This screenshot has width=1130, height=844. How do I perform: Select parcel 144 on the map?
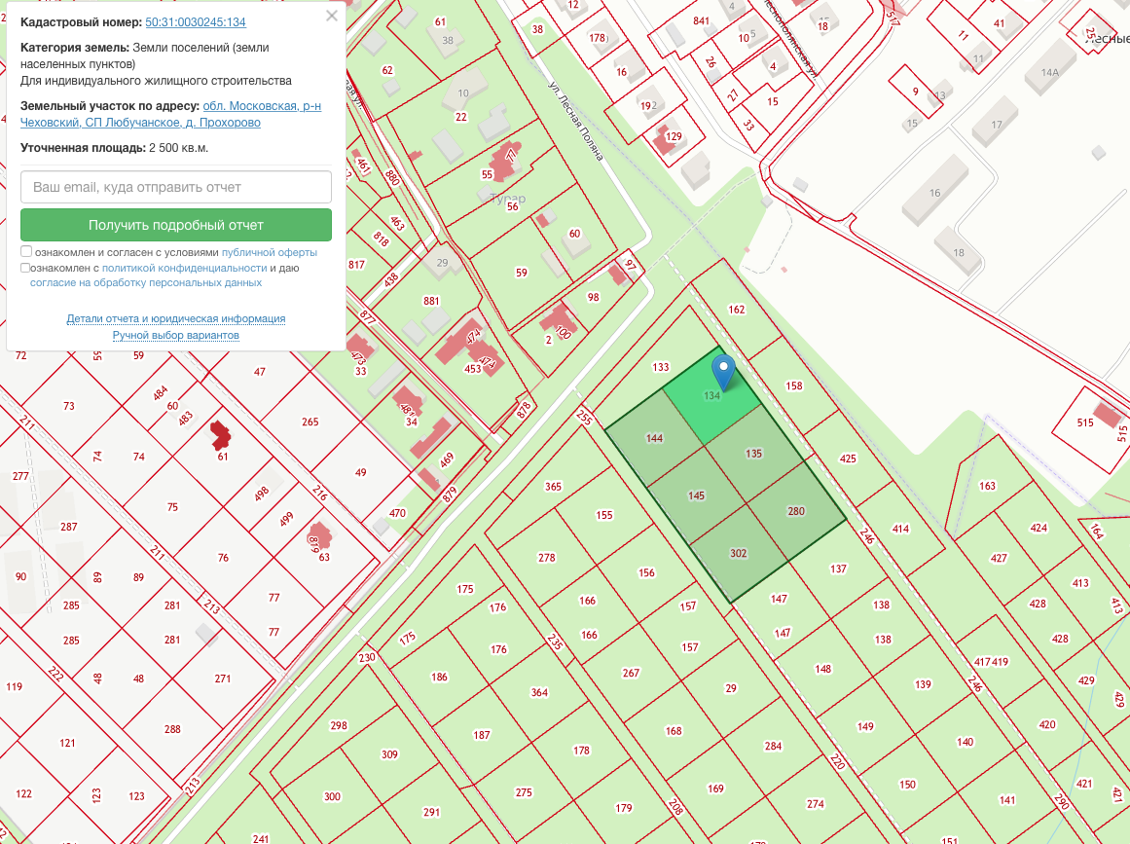654,438
